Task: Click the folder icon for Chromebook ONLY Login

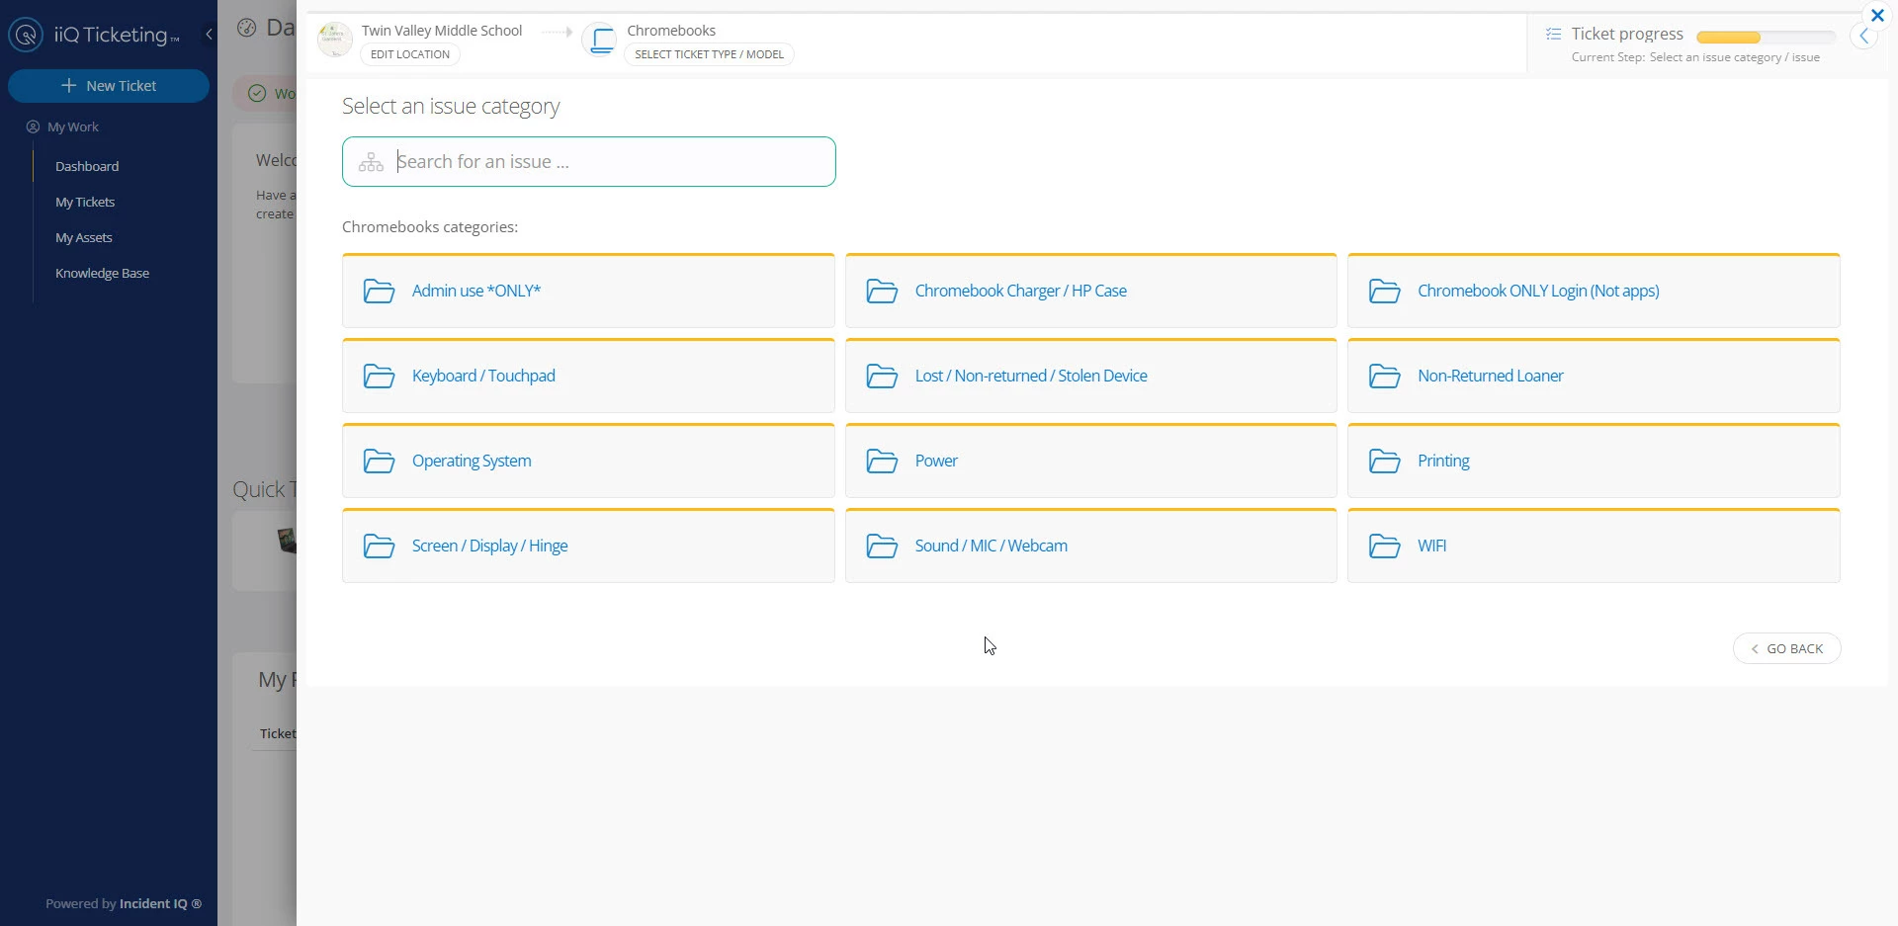Action: (x=1384, y=292)
